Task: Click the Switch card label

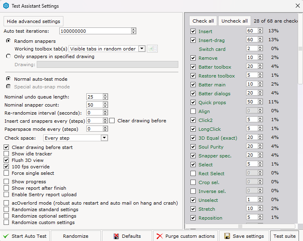Action: point(212,49)
